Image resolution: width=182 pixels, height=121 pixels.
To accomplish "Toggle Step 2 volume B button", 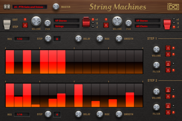I will tap(168, 96).
